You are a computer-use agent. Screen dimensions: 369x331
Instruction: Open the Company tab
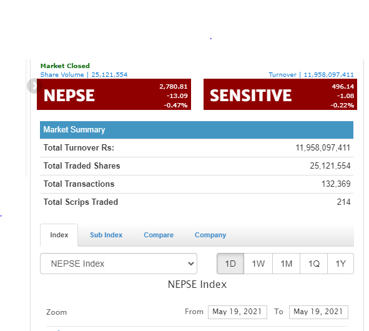(x=210, y=235)
